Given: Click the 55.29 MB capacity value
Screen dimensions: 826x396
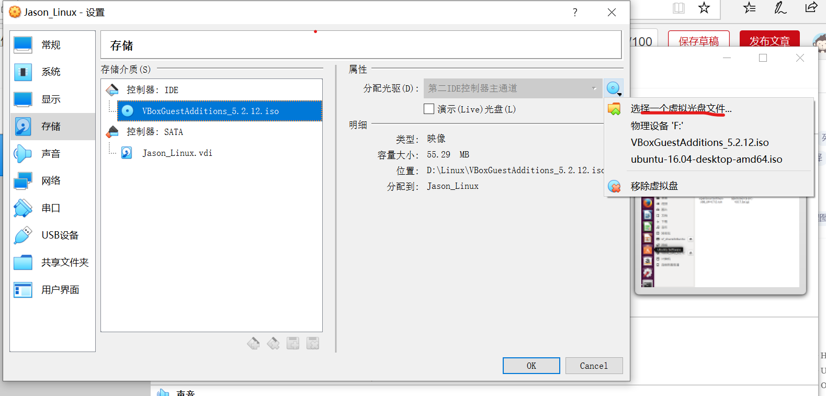Looking at the screenshot, I should 448,155.
